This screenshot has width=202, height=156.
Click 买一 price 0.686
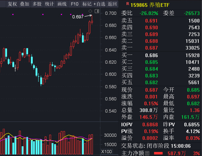coord(152,55)
